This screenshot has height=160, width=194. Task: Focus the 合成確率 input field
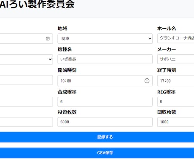point(105,101)
